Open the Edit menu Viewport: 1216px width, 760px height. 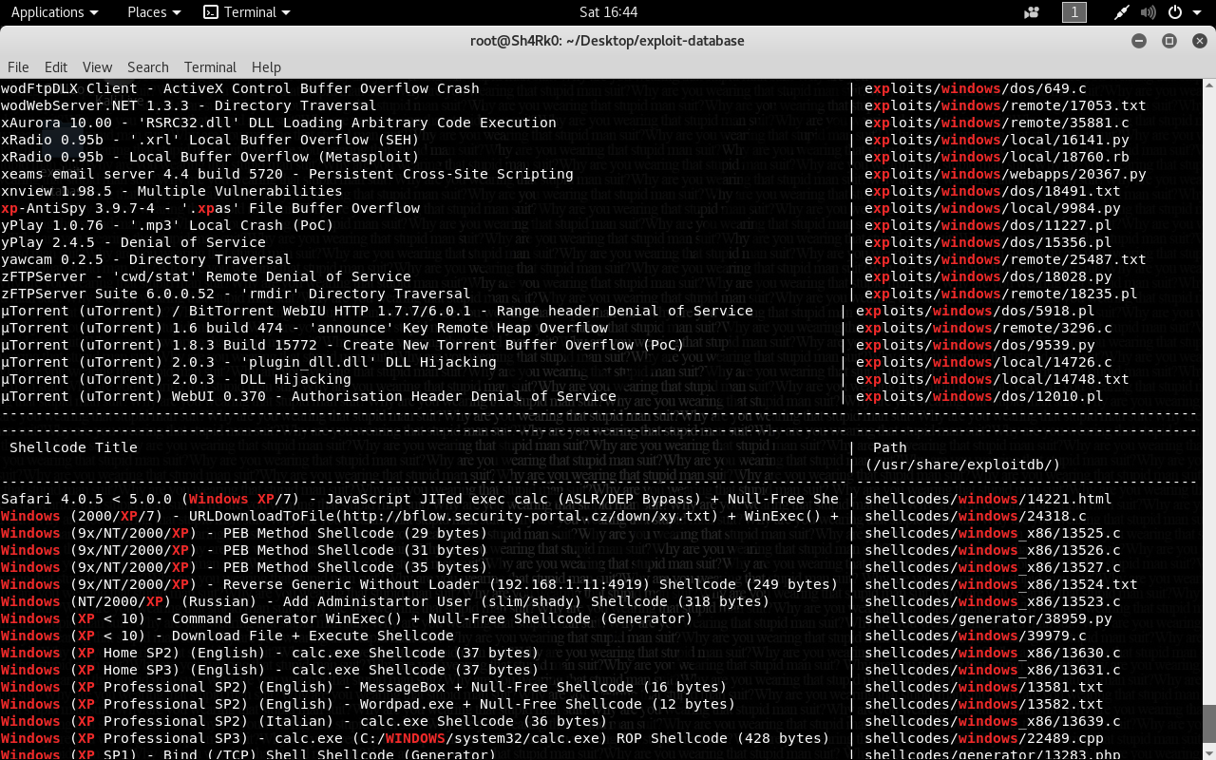(55, 67)
